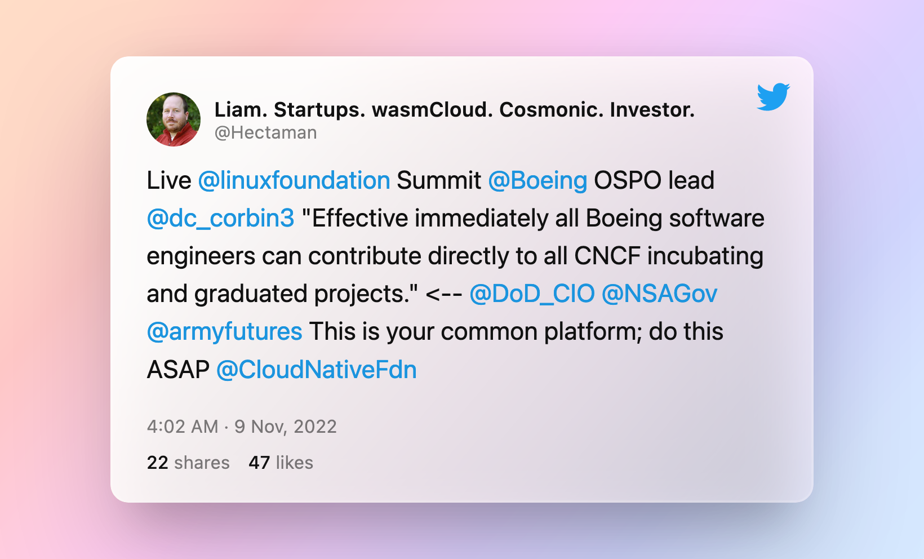Visit the @DoD_CIO mention
Image resolution: width=924 pixels, height=559 pixels.
point(532,294)
